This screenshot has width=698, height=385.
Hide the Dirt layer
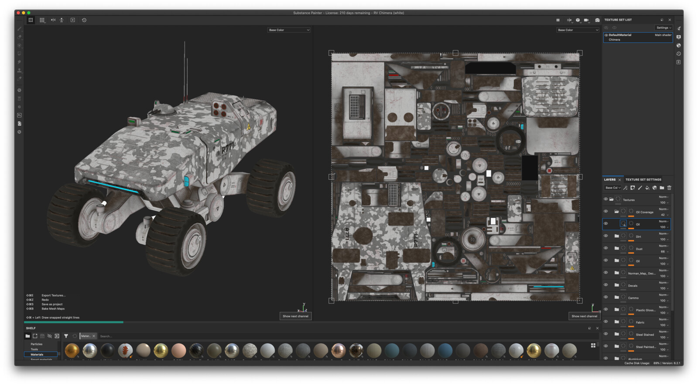click(606, 236)
